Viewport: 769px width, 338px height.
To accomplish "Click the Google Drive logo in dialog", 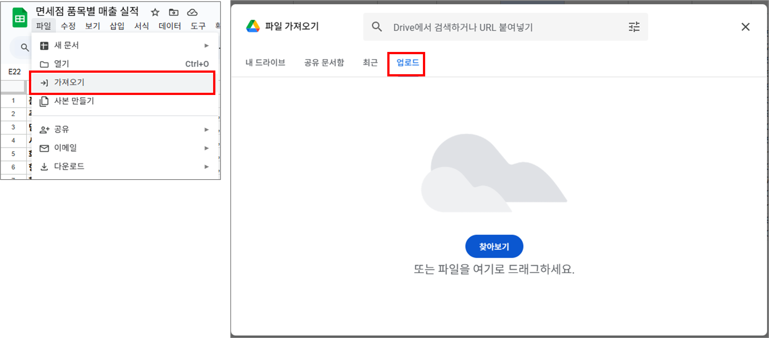I will click(x=253, y=26).
